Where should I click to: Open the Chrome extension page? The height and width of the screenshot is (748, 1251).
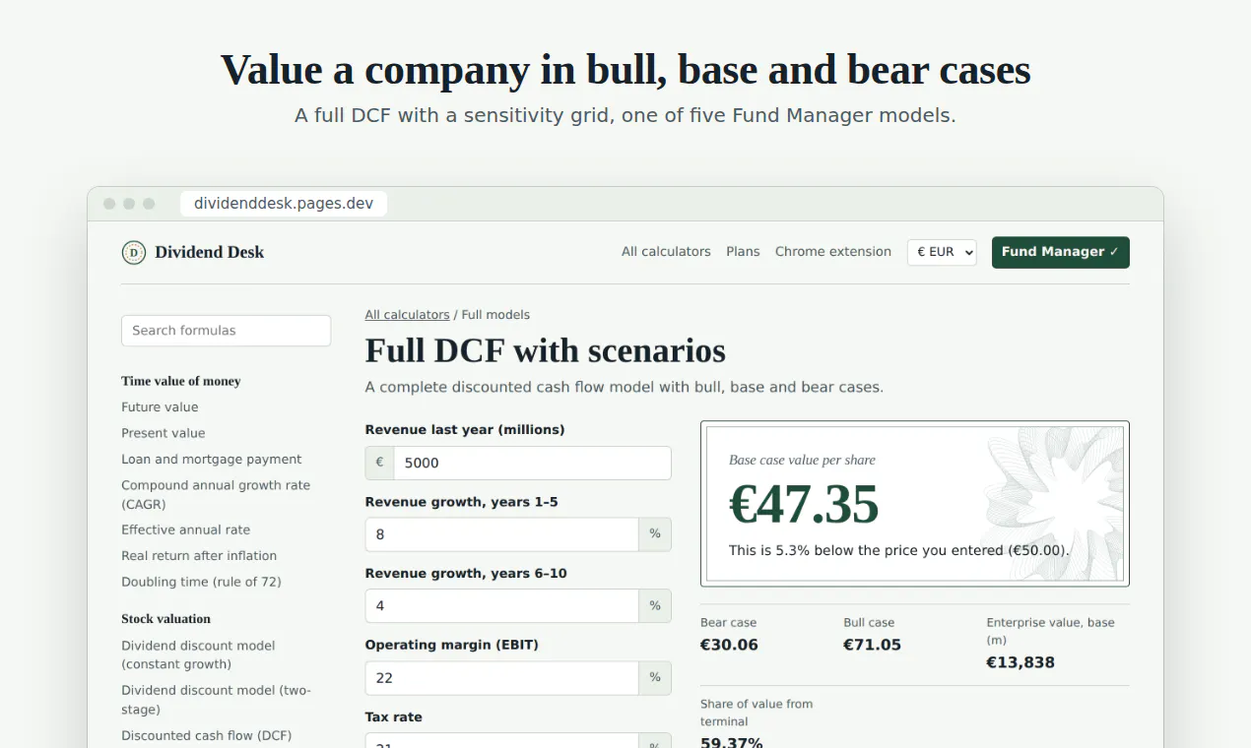pos(832,252)
